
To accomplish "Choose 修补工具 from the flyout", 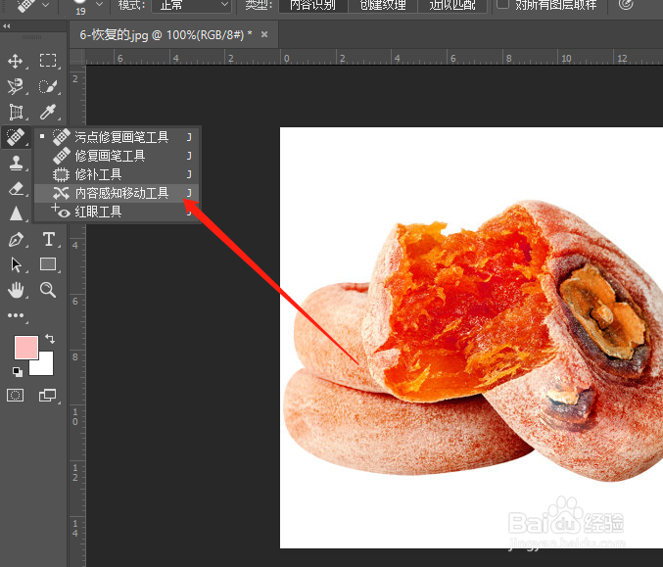I will coord(117,174).
